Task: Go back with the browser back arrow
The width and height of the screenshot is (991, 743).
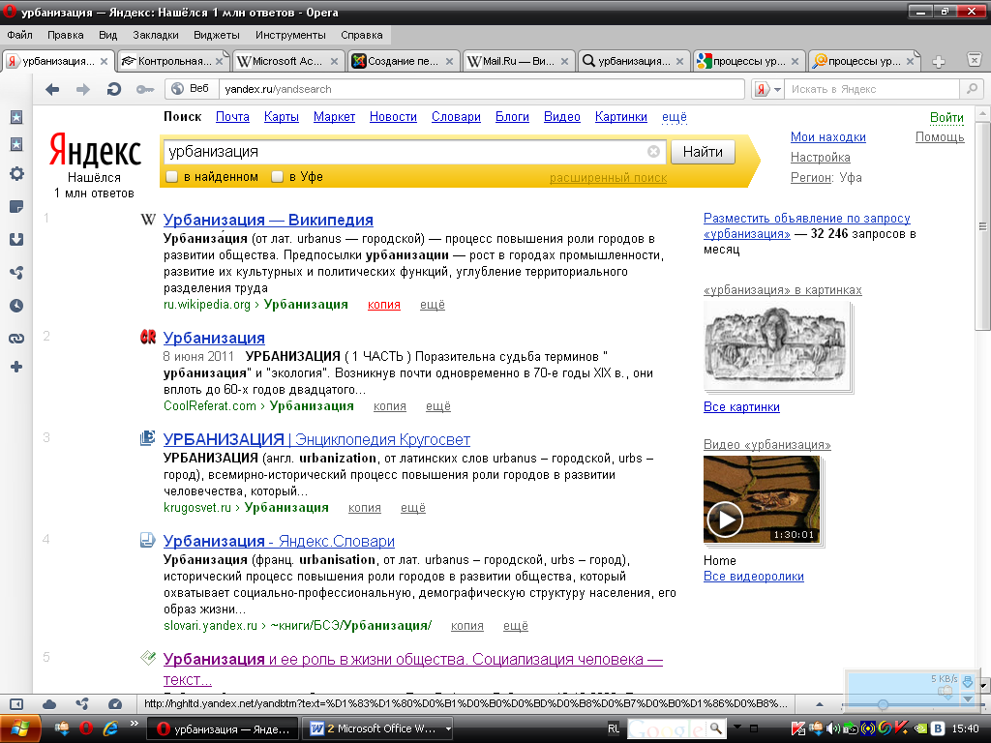Action: point(52,89)
